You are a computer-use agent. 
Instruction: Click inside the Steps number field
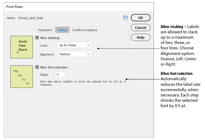pos(60,75)
